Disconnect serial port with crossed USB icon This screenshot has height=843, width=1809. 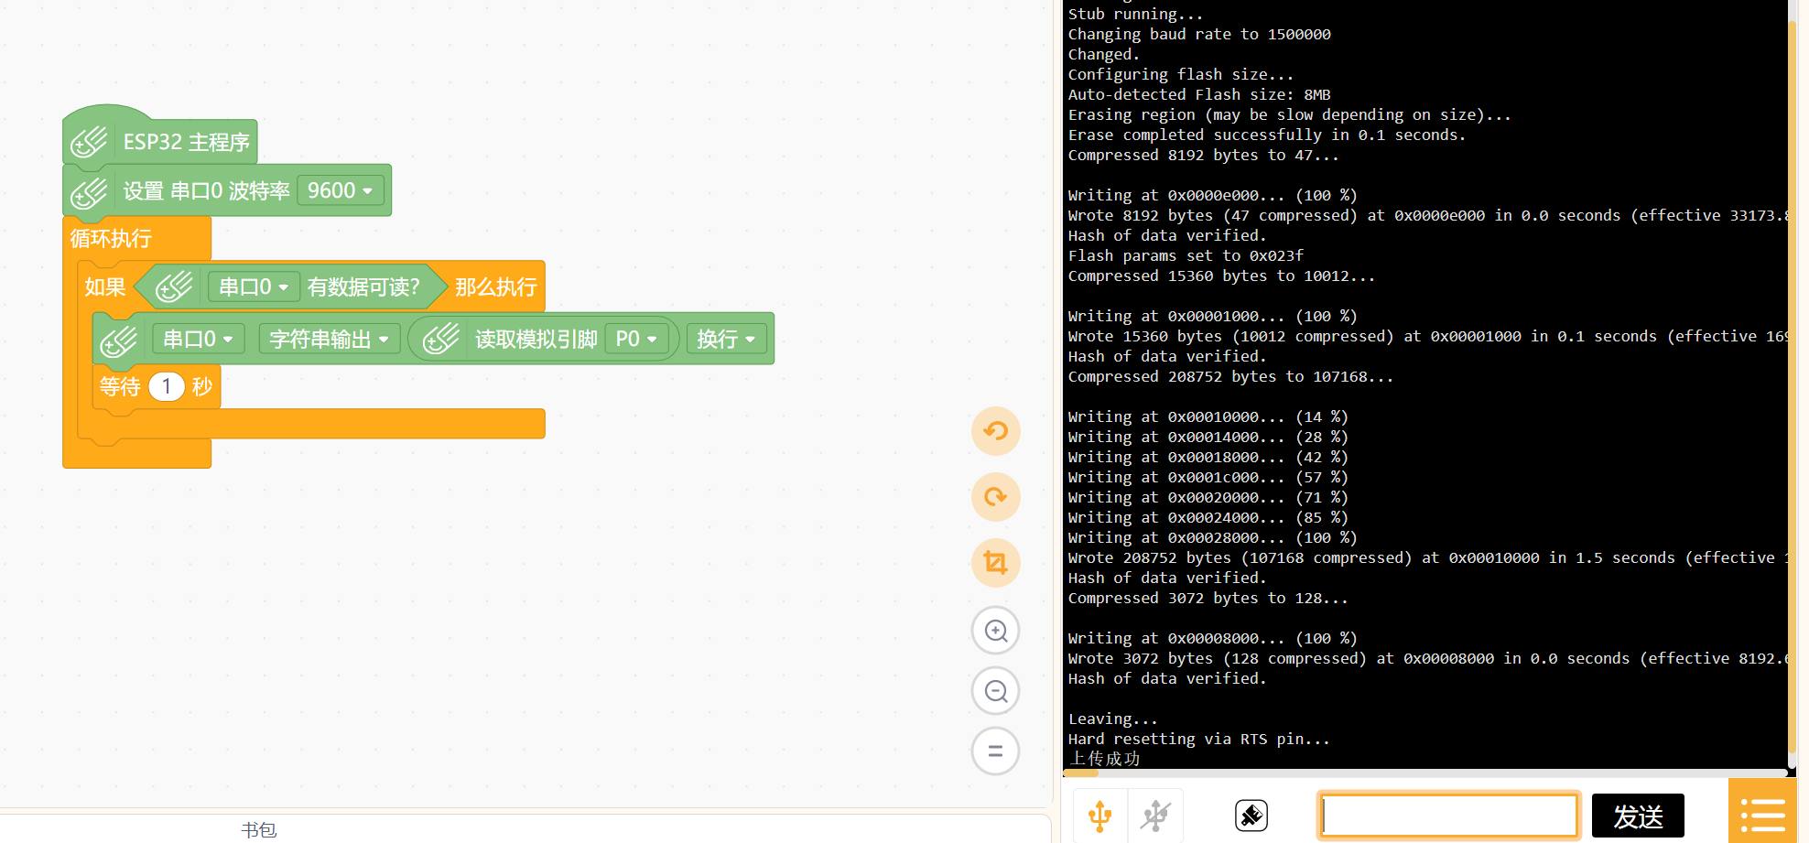point(1155,816)
